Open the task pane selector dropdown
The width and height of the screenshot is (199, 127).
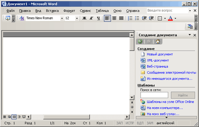tap(190, 35)
